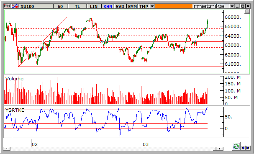The height and width of the screenshot is (154, 254).
Task: Select the YSRTKE indicator label
Action: tap(15, 110)
